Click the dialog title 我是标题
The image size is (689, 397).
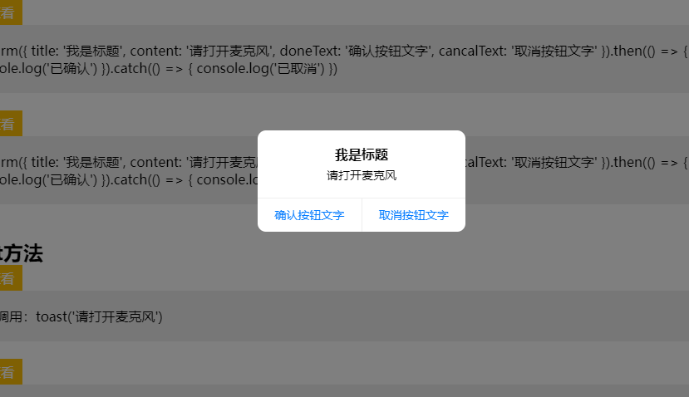[x=362, y=154]
